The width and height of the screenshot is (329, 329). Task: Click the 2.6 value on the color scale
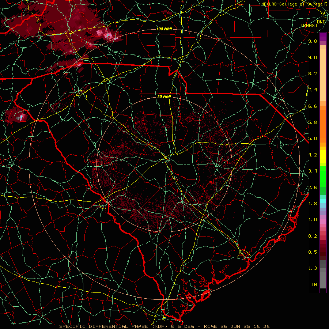pos(313,188)
